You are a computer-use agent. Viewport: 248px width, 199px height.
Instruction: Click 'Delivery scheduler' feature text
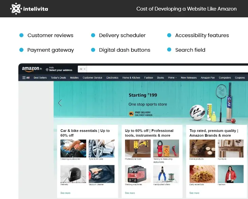click(x=122, y=35)
